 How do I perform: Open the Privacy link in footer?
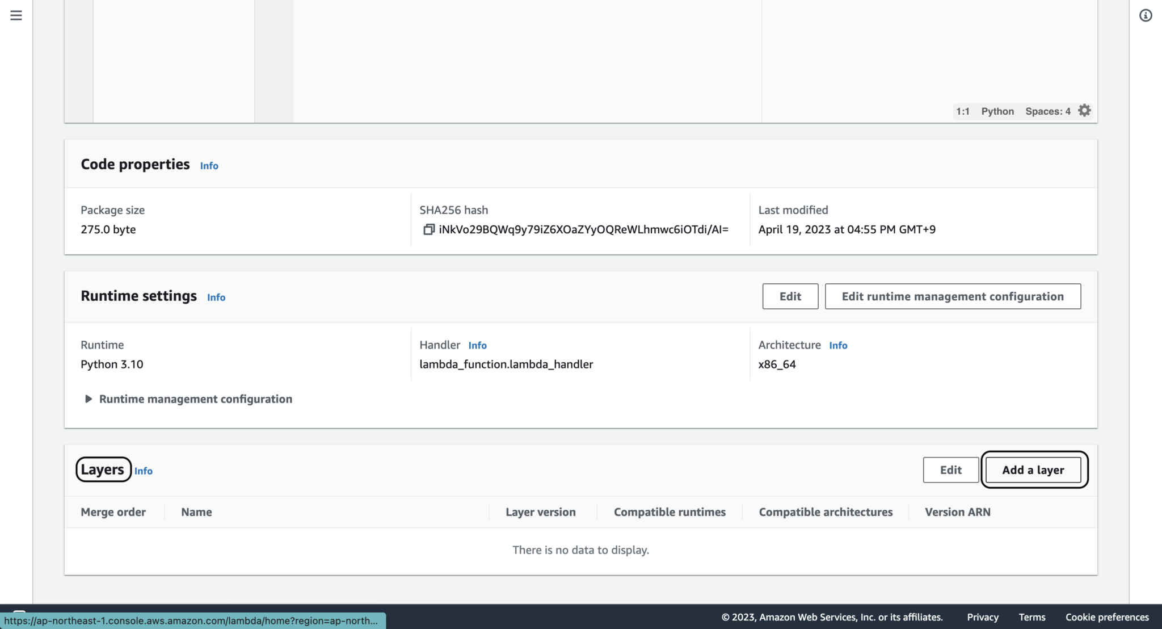(x=983, y=617)
